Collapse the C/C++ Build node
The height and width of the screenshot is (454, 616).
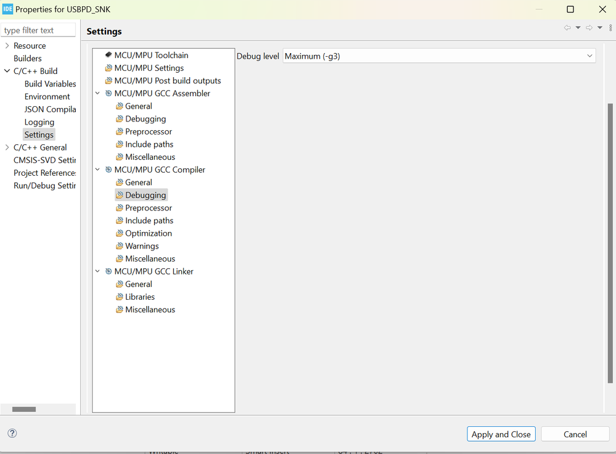[x=7, y=71]
